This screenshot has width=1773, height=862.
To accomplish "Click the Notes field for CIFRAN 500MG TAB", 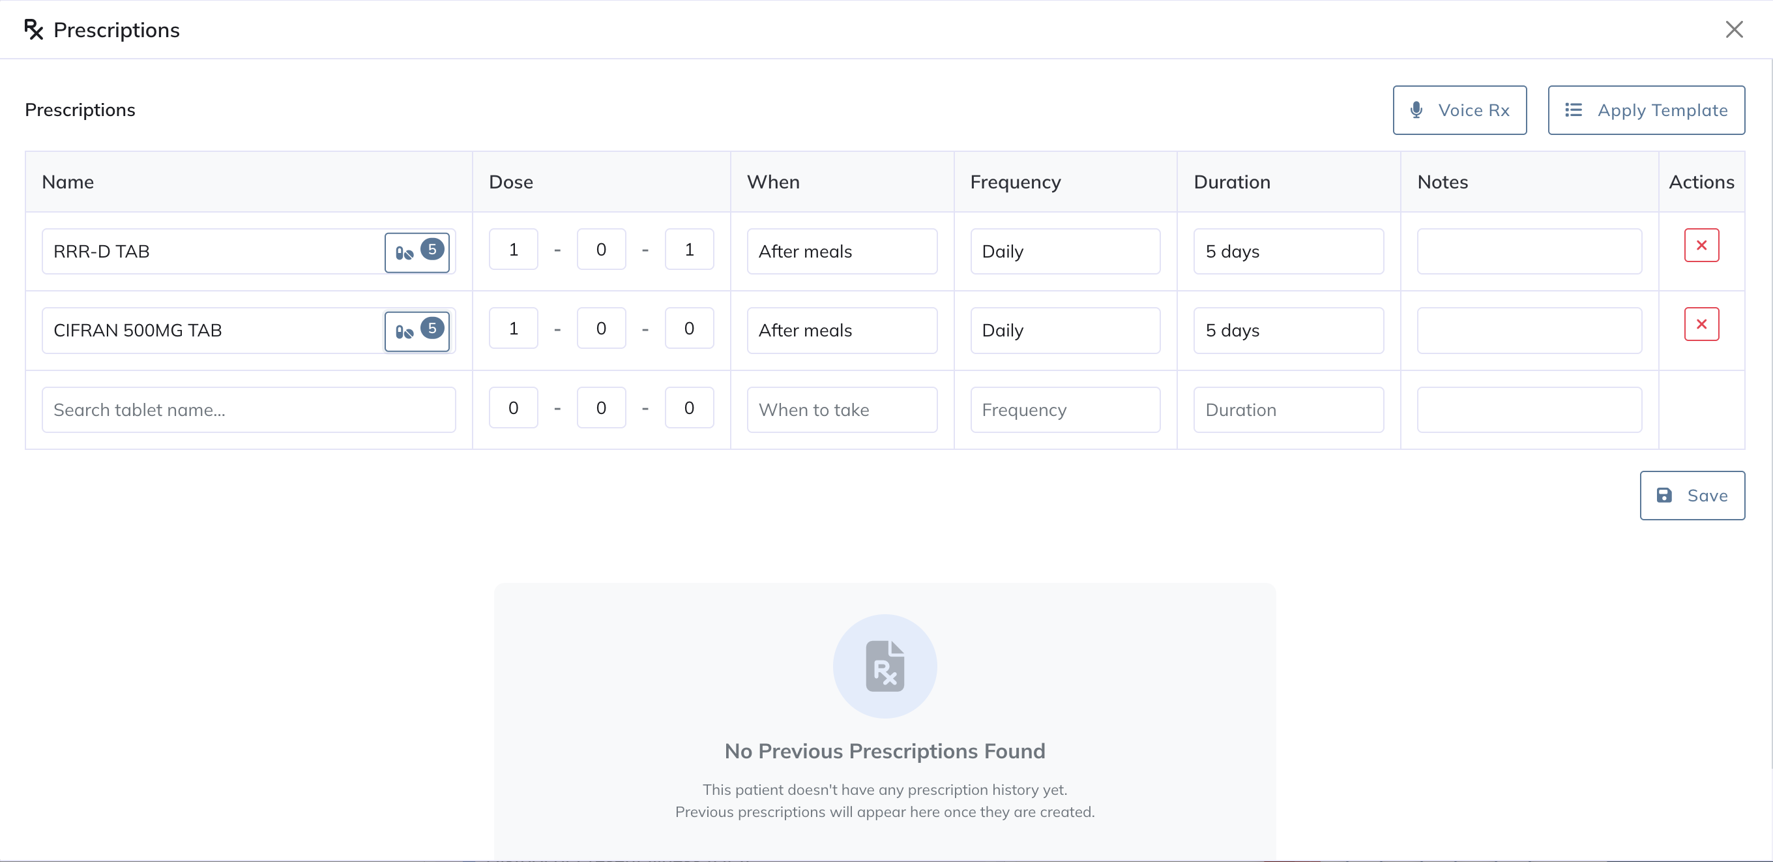I will [1529, 331].
